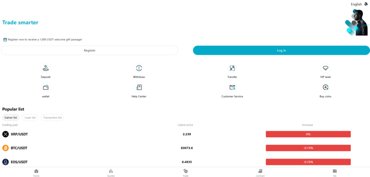Select the Gainer list filter

click(11, 117)
